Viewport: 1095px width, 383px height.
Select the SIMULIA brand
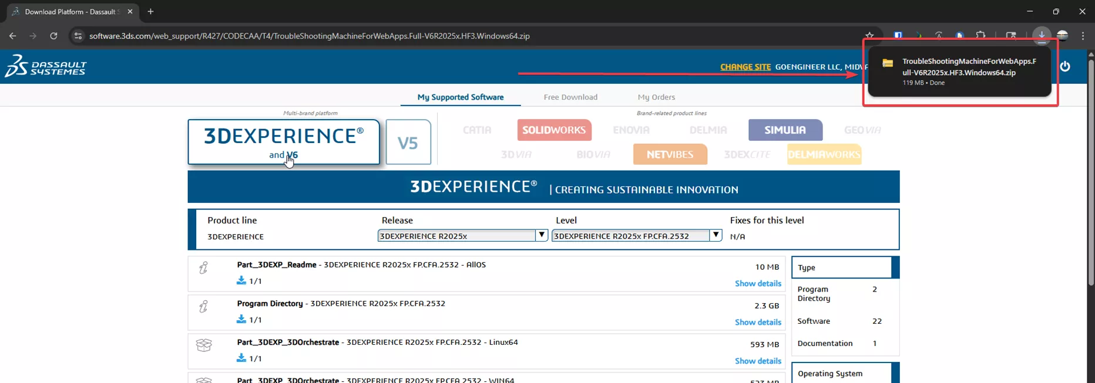pyautogui.click(x=785, y=130)
